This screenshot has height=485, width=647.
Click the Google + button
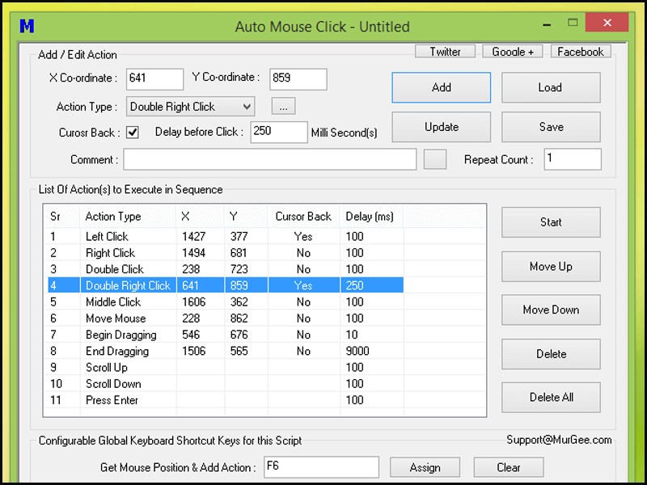tap(512, 51)
